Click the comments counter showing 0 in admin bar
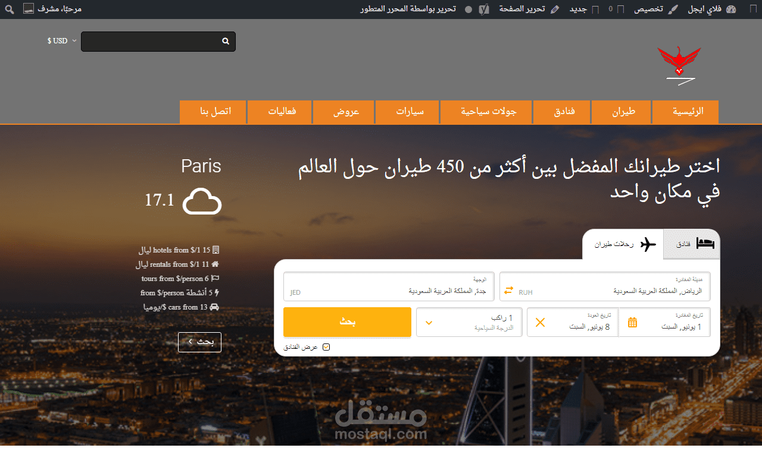 [611, 9]
